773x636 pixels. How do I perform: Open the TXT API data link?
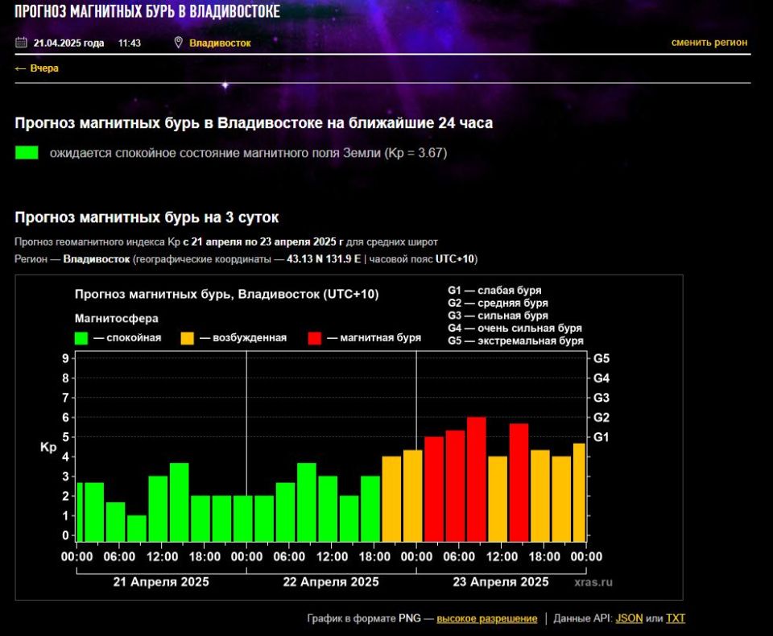point(675,618)
